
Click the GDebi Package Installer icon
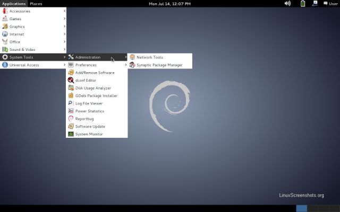[71, 95]
